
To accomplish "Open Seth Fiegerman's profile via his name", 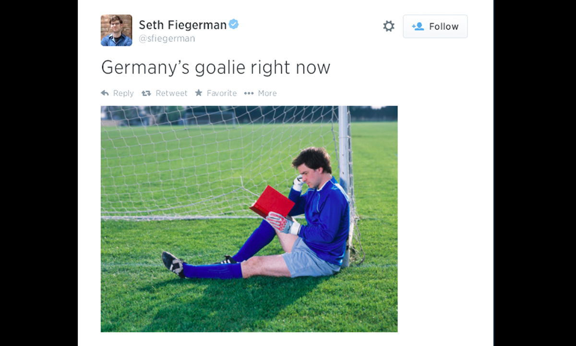I will click(182, 25).
